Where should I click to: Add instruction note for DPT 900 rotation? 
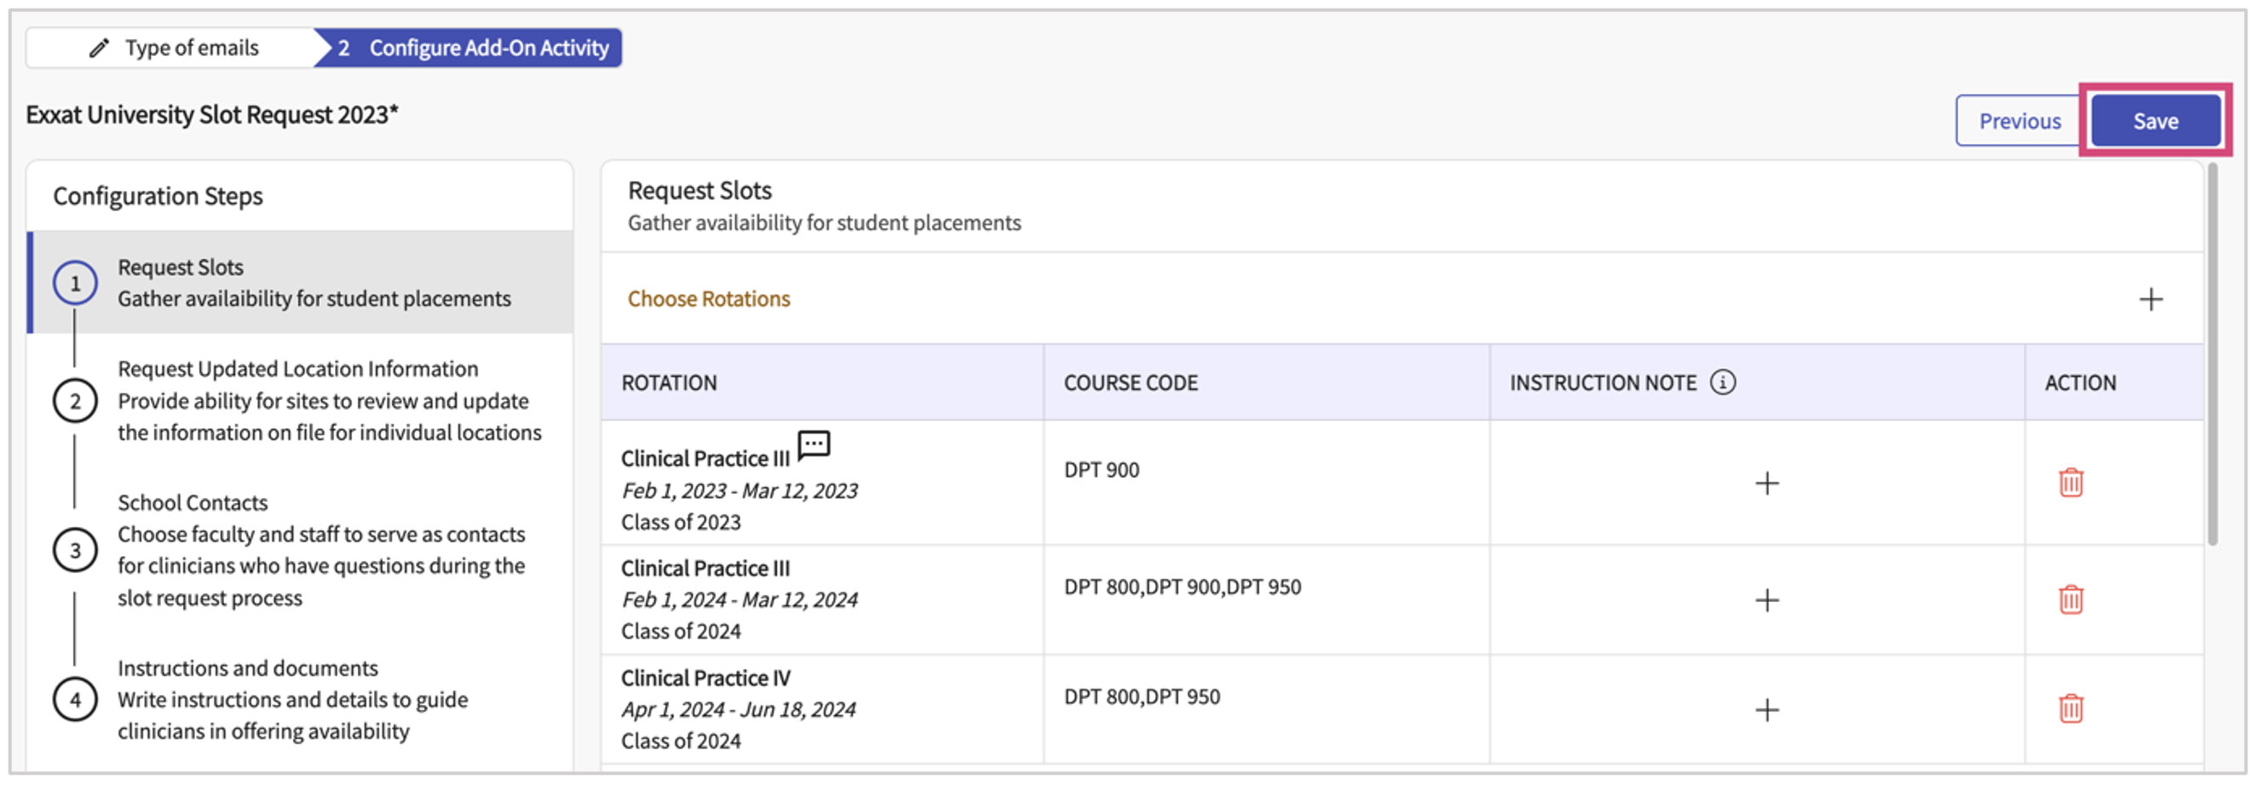(x=1766, y=483)
